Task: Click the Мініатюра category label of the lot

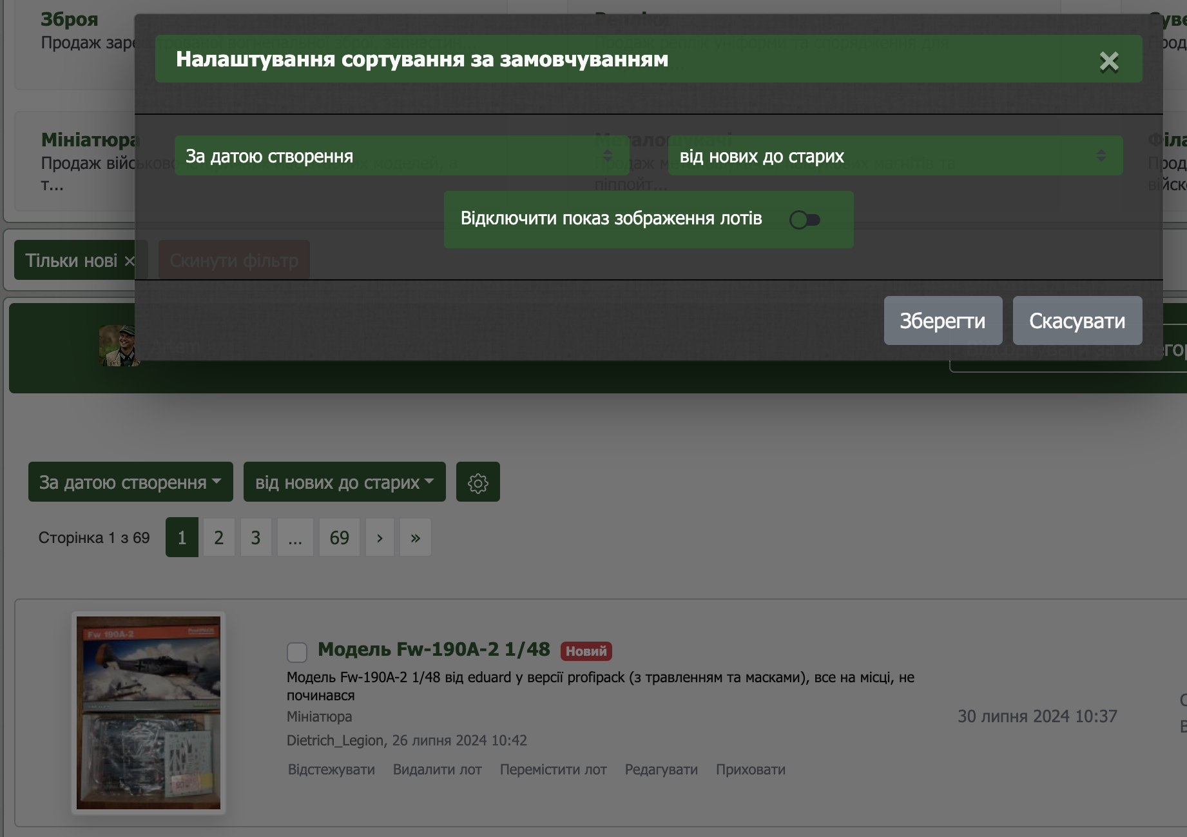Action: 319,716
